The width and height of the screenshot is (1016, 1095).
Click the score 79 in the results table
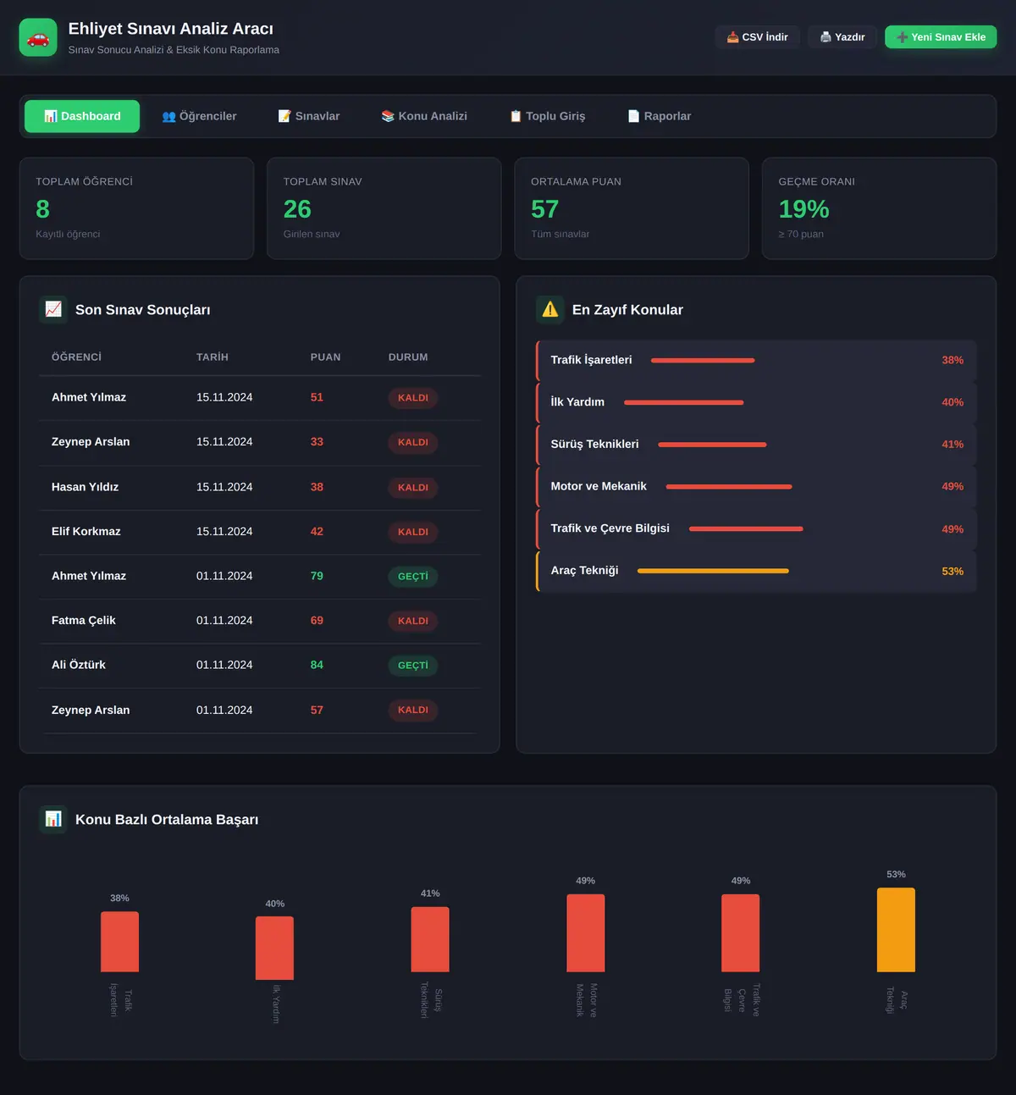(x=317, y=576)
